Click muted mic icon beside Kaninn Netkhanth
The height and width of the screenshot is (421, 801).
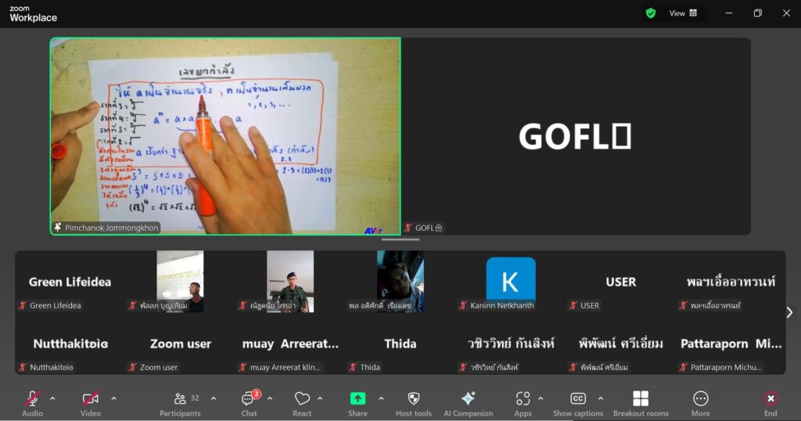coord(463,305)
